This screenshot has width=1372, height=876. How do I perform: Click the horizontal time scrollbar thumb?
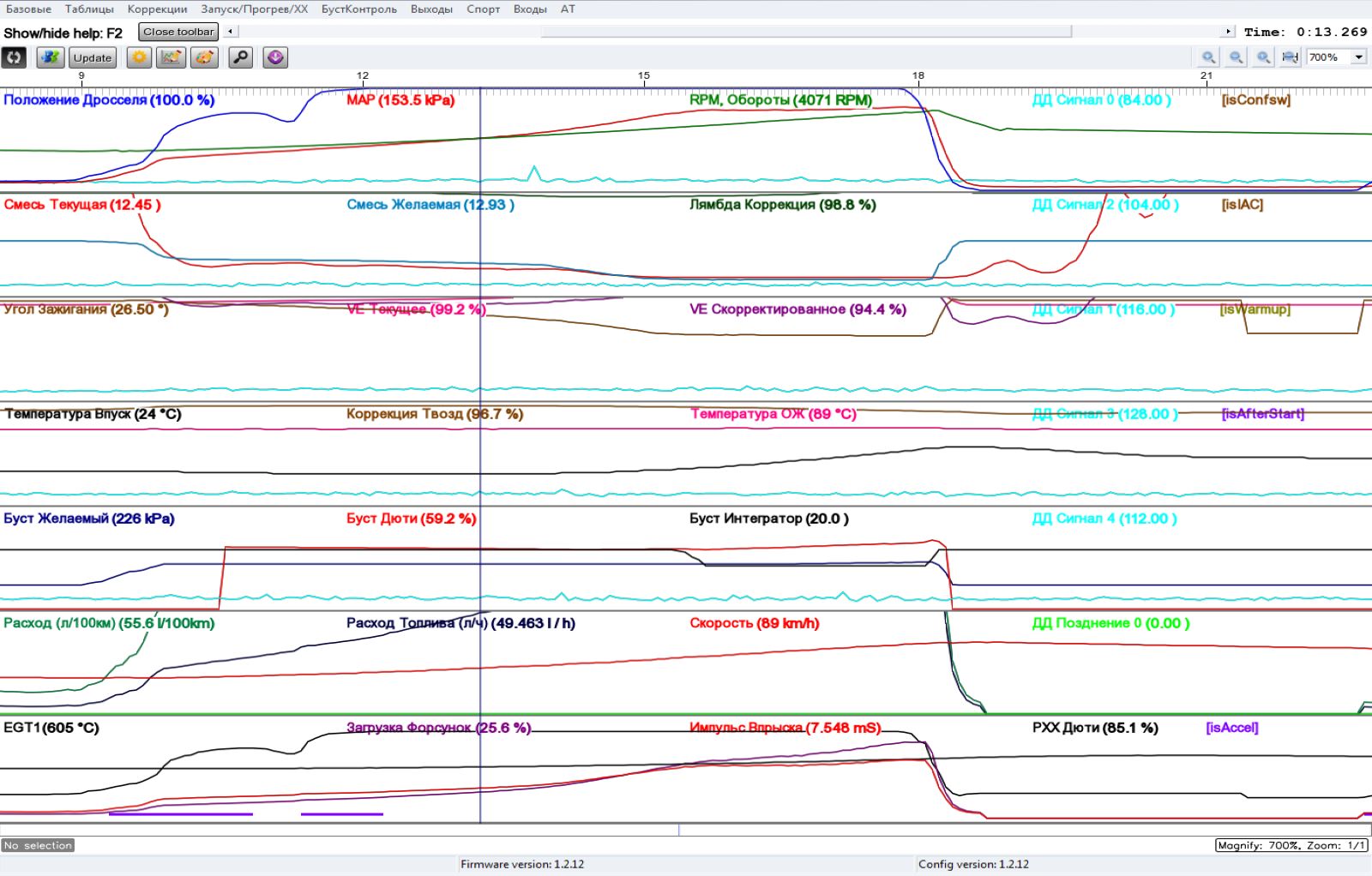pyautogui.click(x=806, y=32)
